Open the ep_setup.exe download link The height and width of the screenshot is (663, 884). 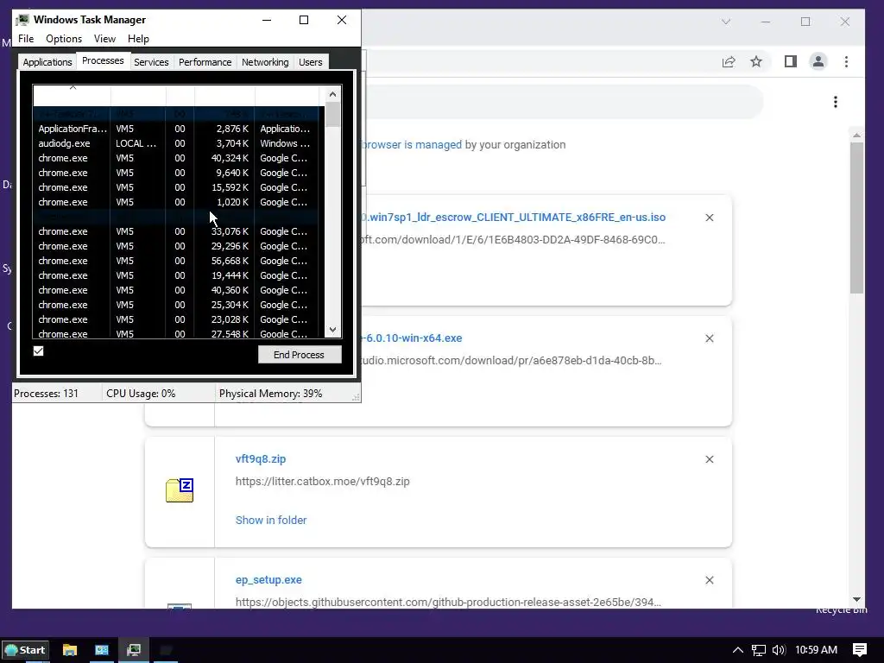[268, 580]
